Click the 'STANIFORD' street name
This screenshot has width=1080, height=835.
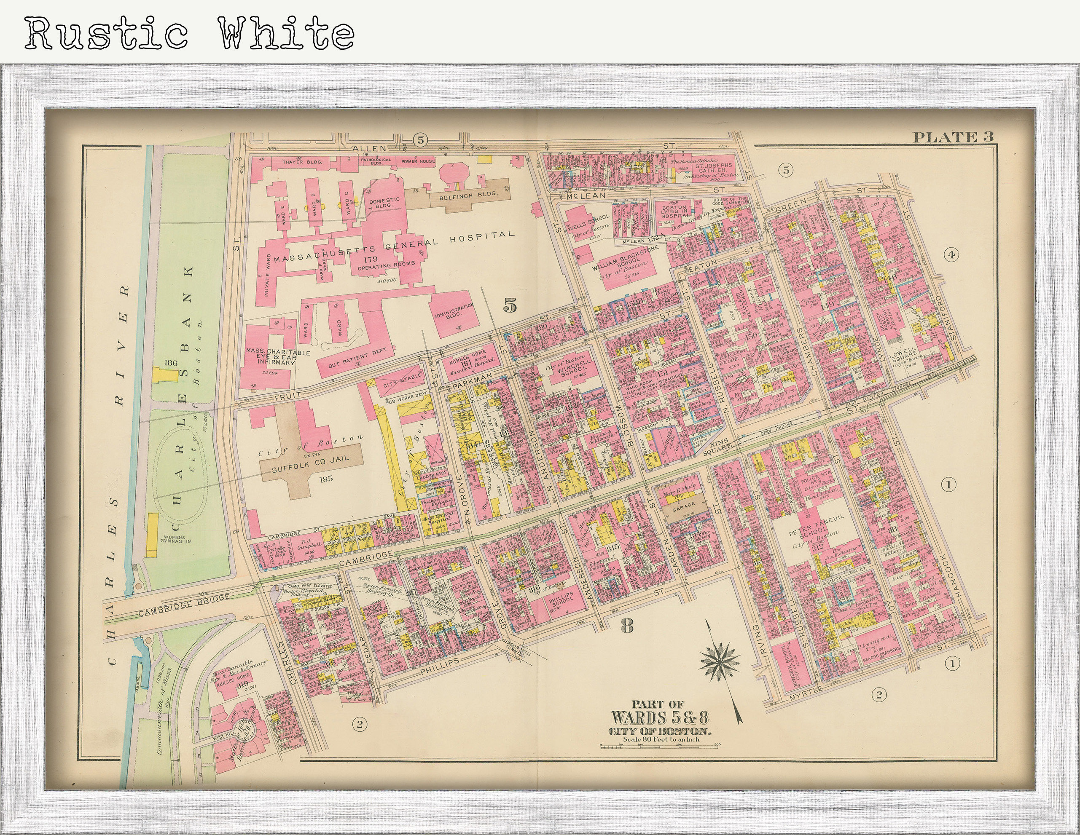pos(948,318)
